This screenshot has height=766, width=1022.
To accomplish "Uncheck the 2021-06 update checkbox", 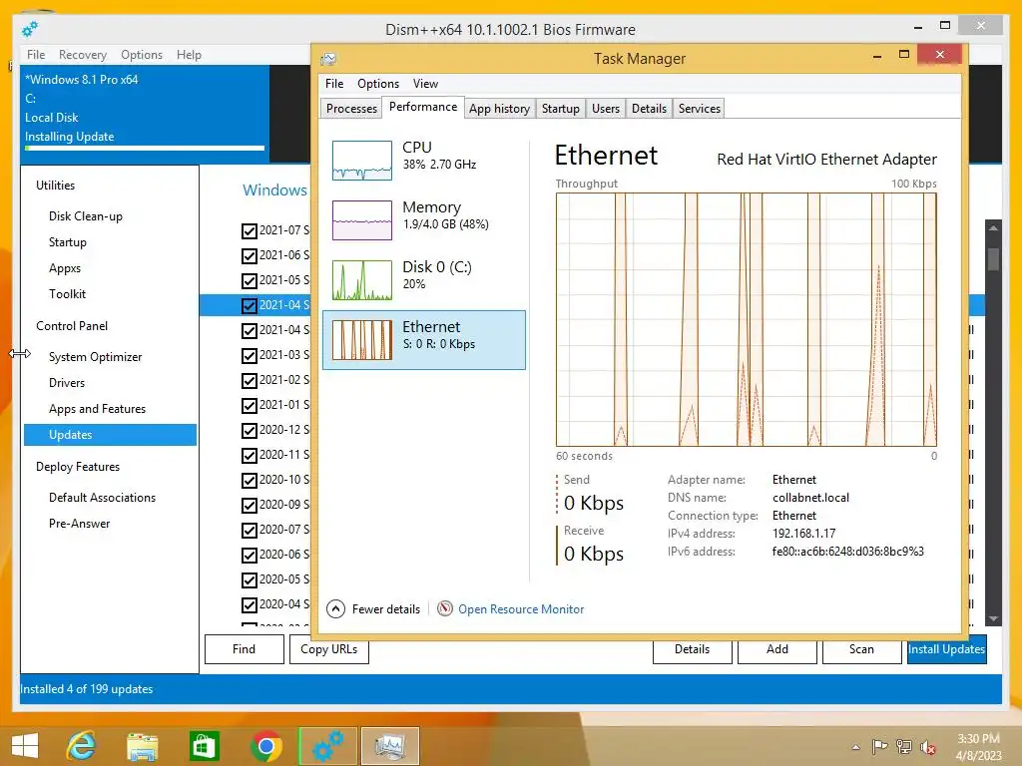I will coord(249,255).
